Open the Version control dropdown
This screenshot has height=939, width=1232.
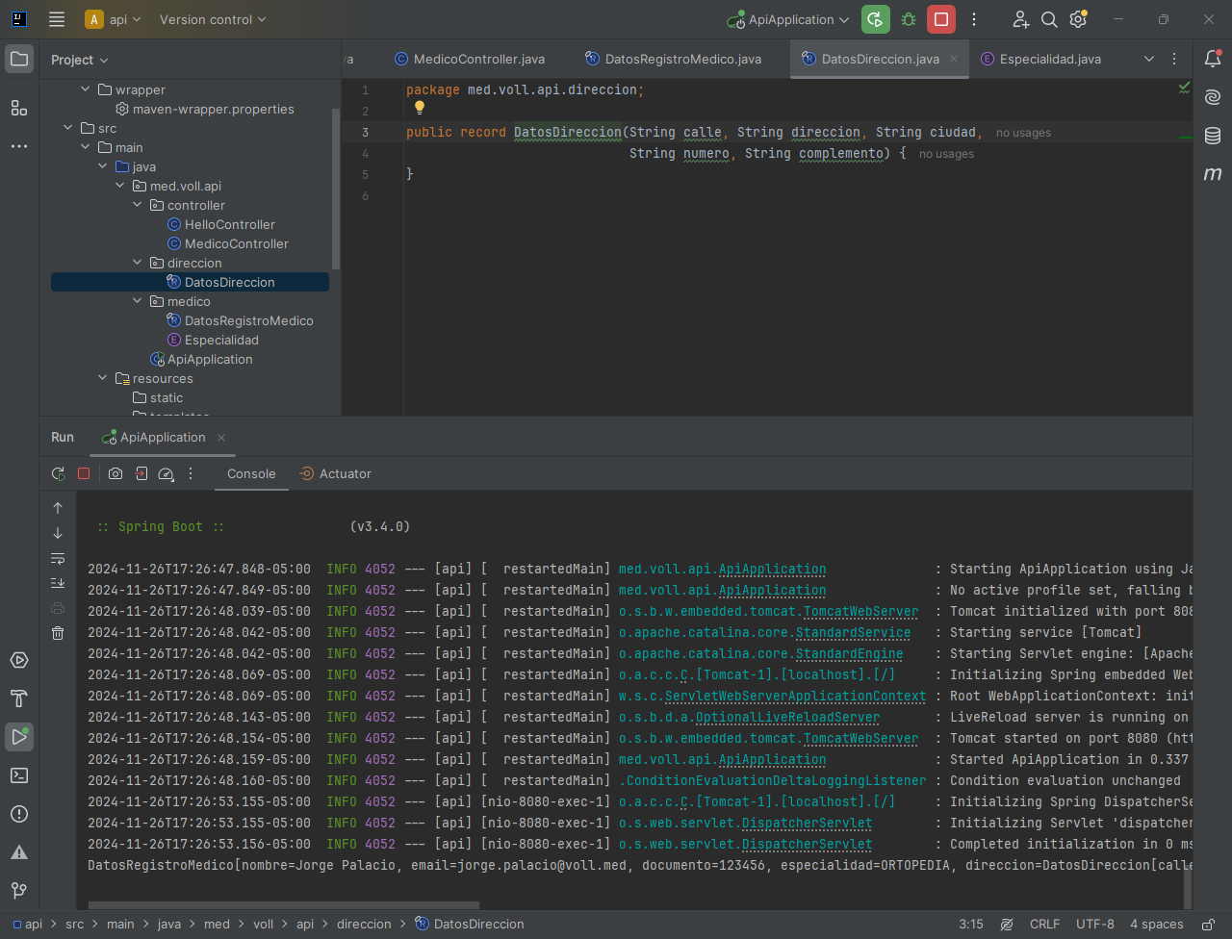pyautogui.click(x=213, y=19)
